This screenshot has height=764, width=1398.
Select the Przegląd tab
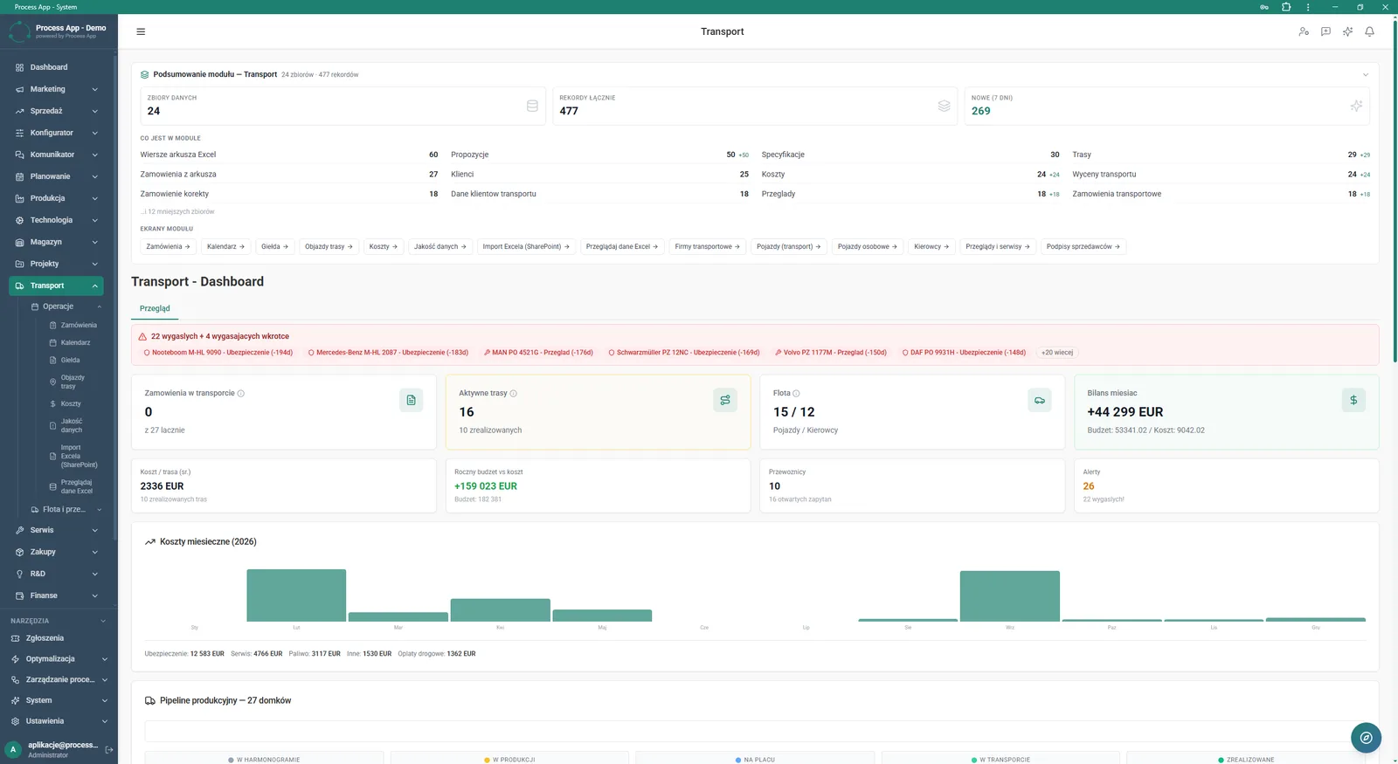155,308
